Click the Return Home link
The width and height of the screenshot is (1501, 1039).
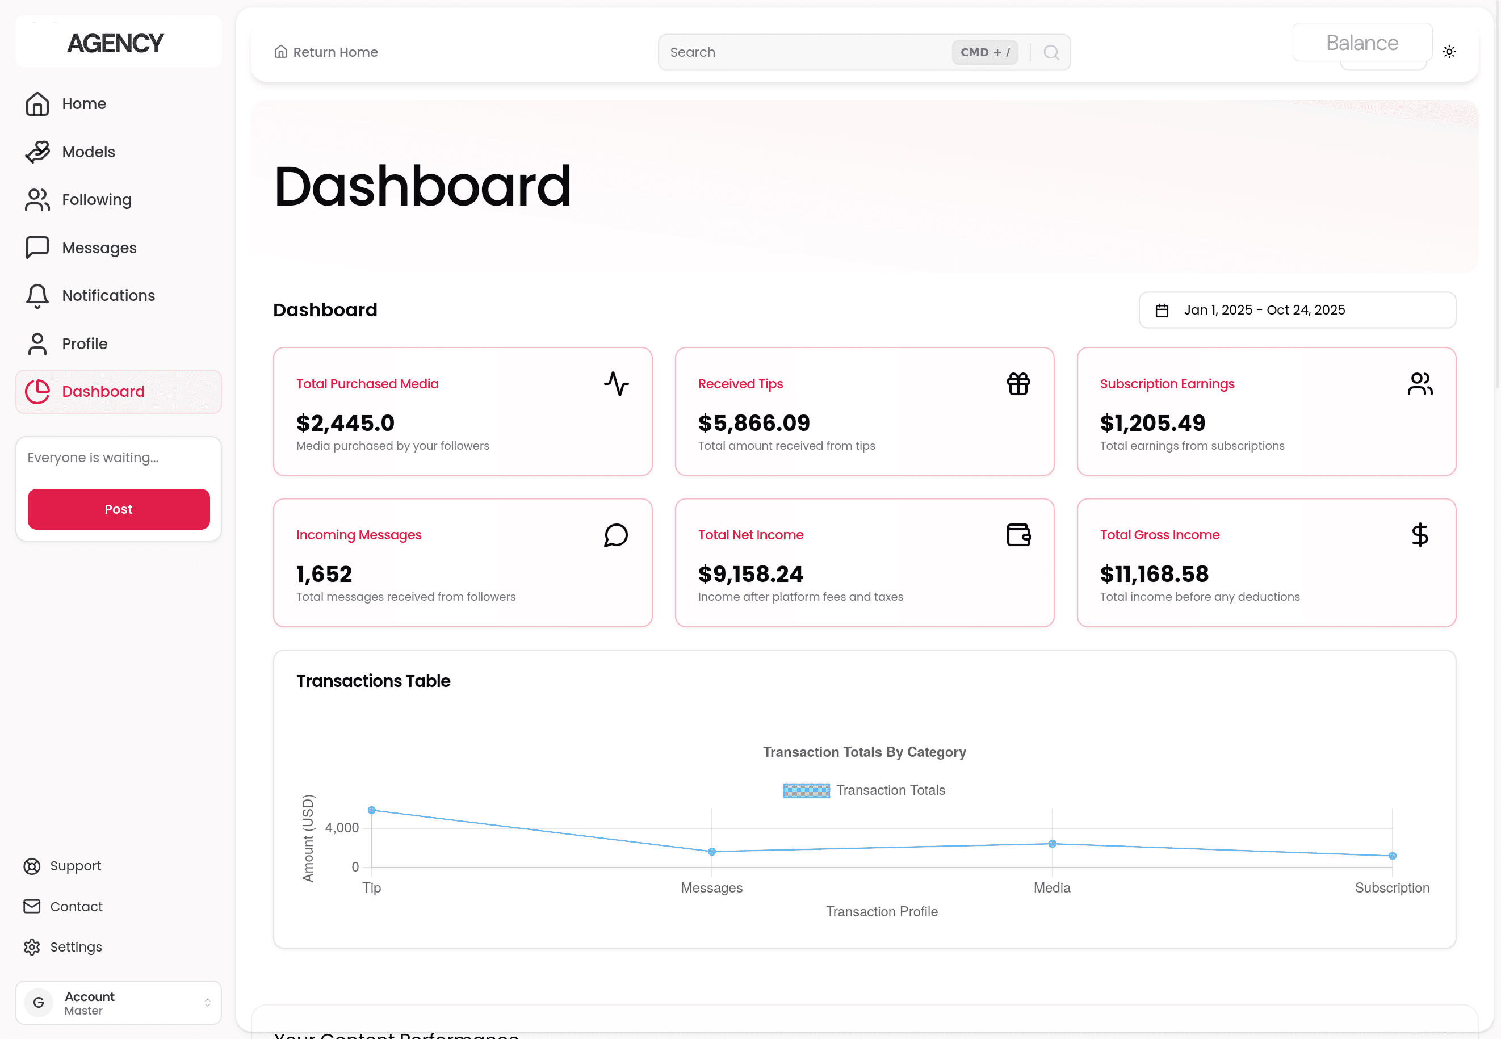326,52
